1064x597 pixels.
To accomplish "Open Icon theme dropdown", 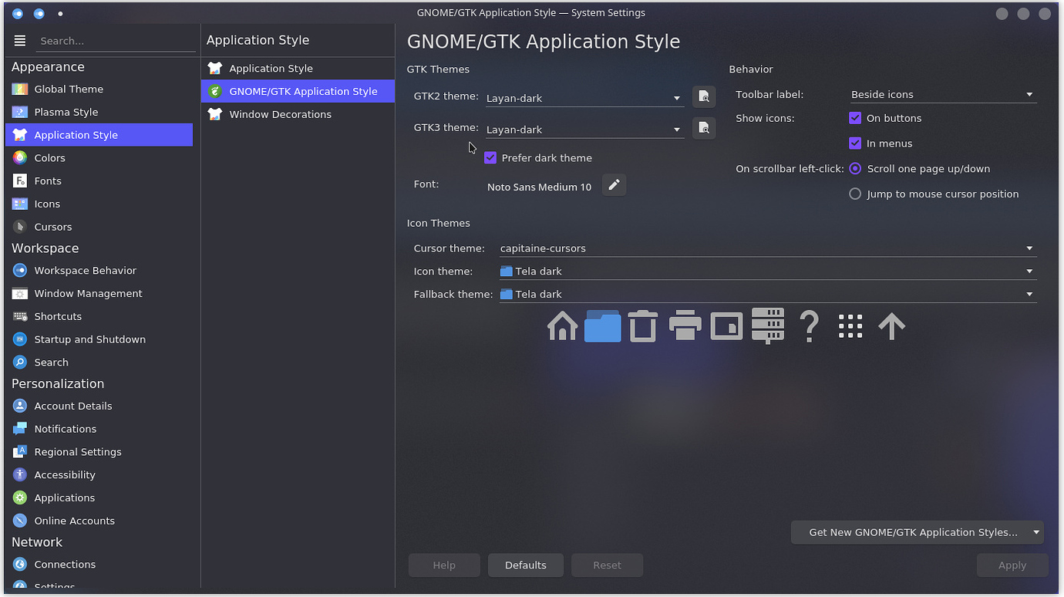I will [767, 272].
